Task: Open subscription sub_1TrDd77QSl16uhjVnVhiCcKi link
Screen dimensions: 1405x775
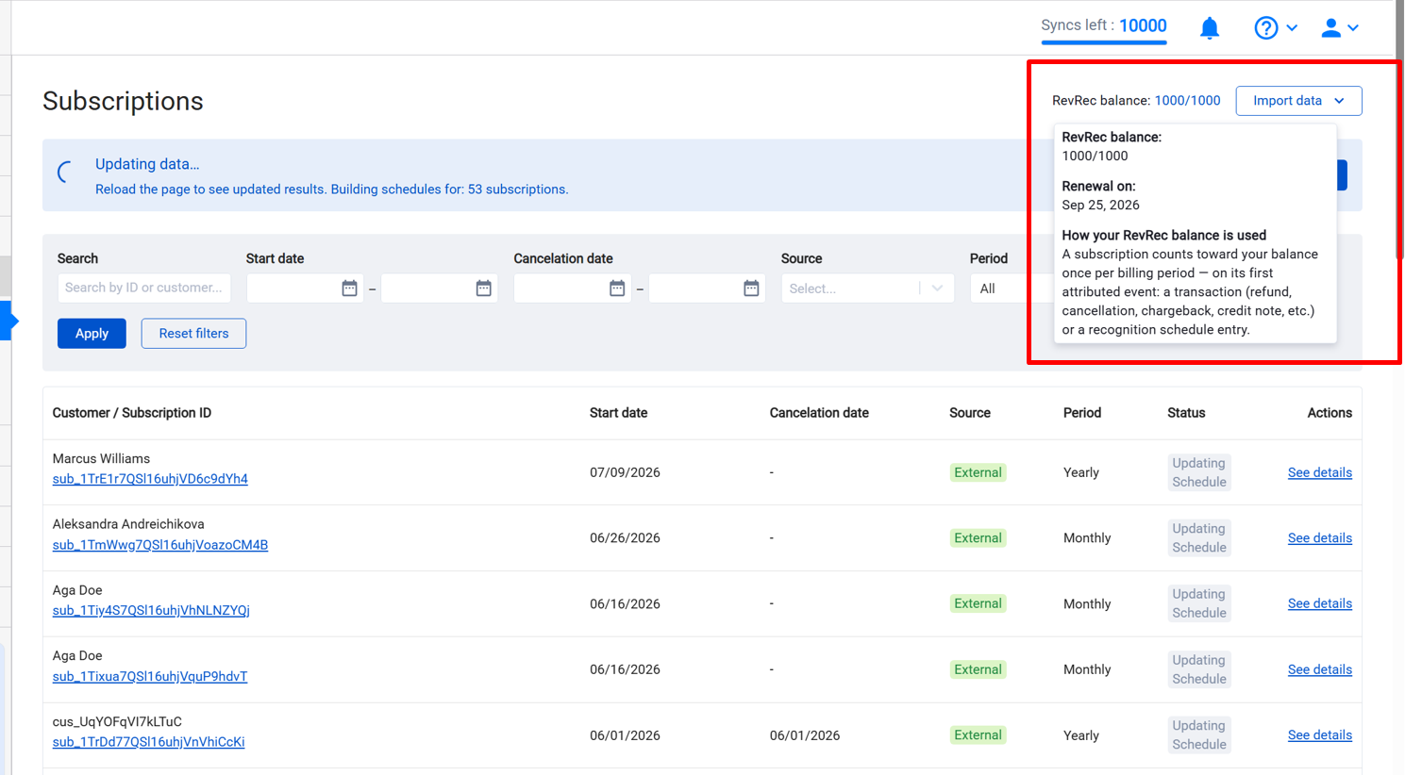Action: click(148, 742)
